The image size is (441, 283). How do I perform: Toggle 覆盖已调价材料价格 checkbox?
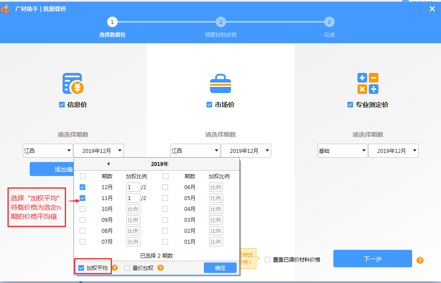point(268,259)
